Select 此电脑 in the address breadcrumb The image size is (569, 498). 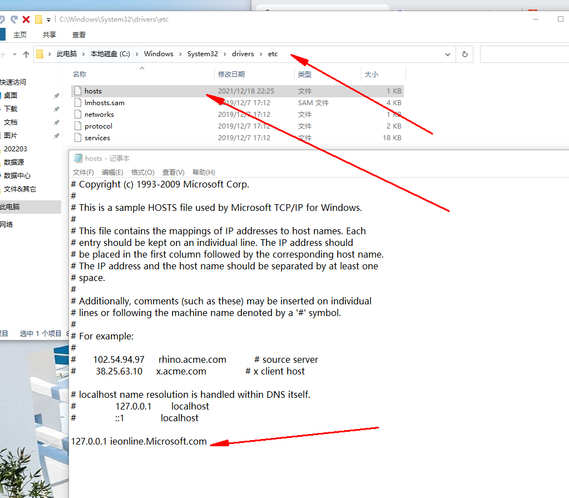click(x=67, y=54)
